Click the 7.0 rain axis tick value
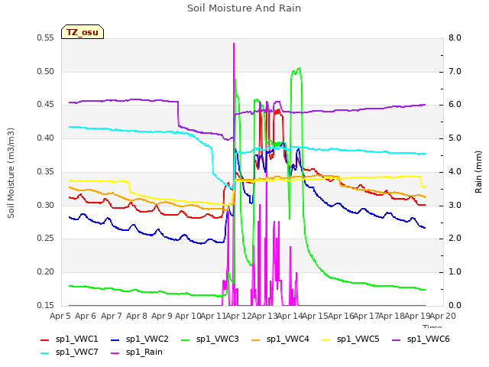This screenshot has height=367, width=489. click(455, 71)
